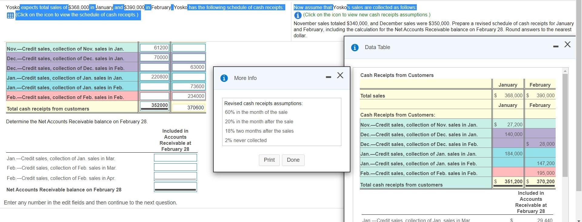Click the 147,200 value in Data Table
Screen dimensions: 582x222
point(546,163)
